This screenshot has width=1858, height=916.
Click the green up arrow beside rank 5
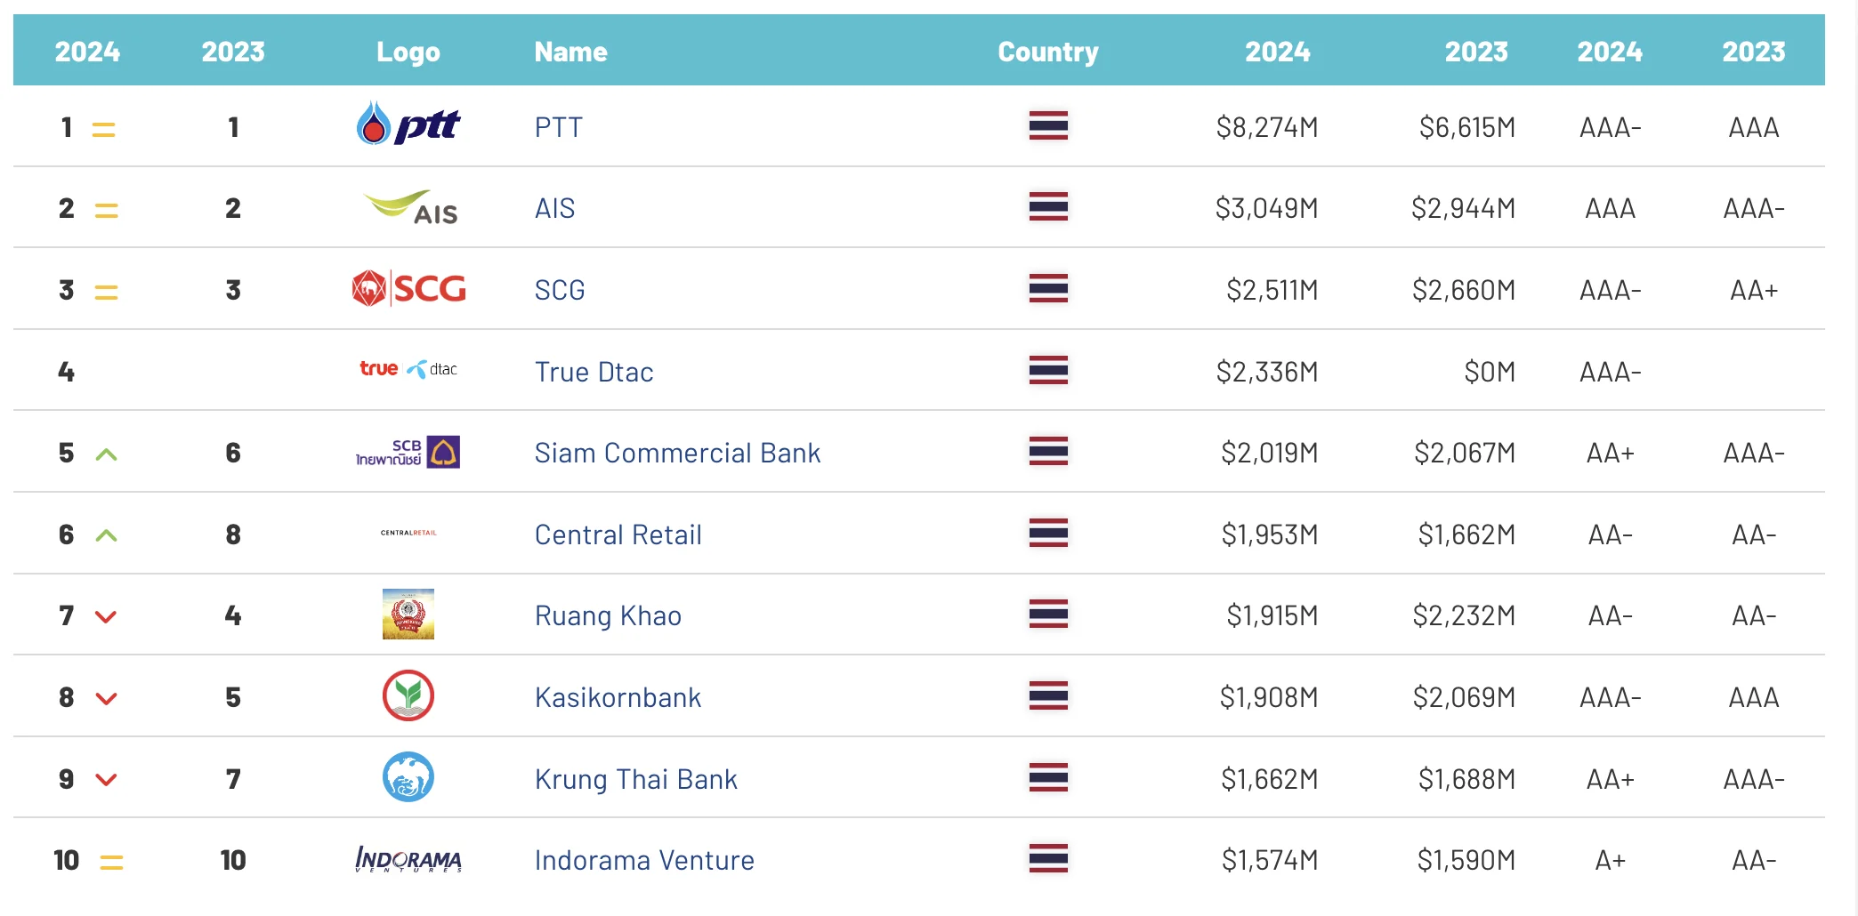click(x=107, y=454)
